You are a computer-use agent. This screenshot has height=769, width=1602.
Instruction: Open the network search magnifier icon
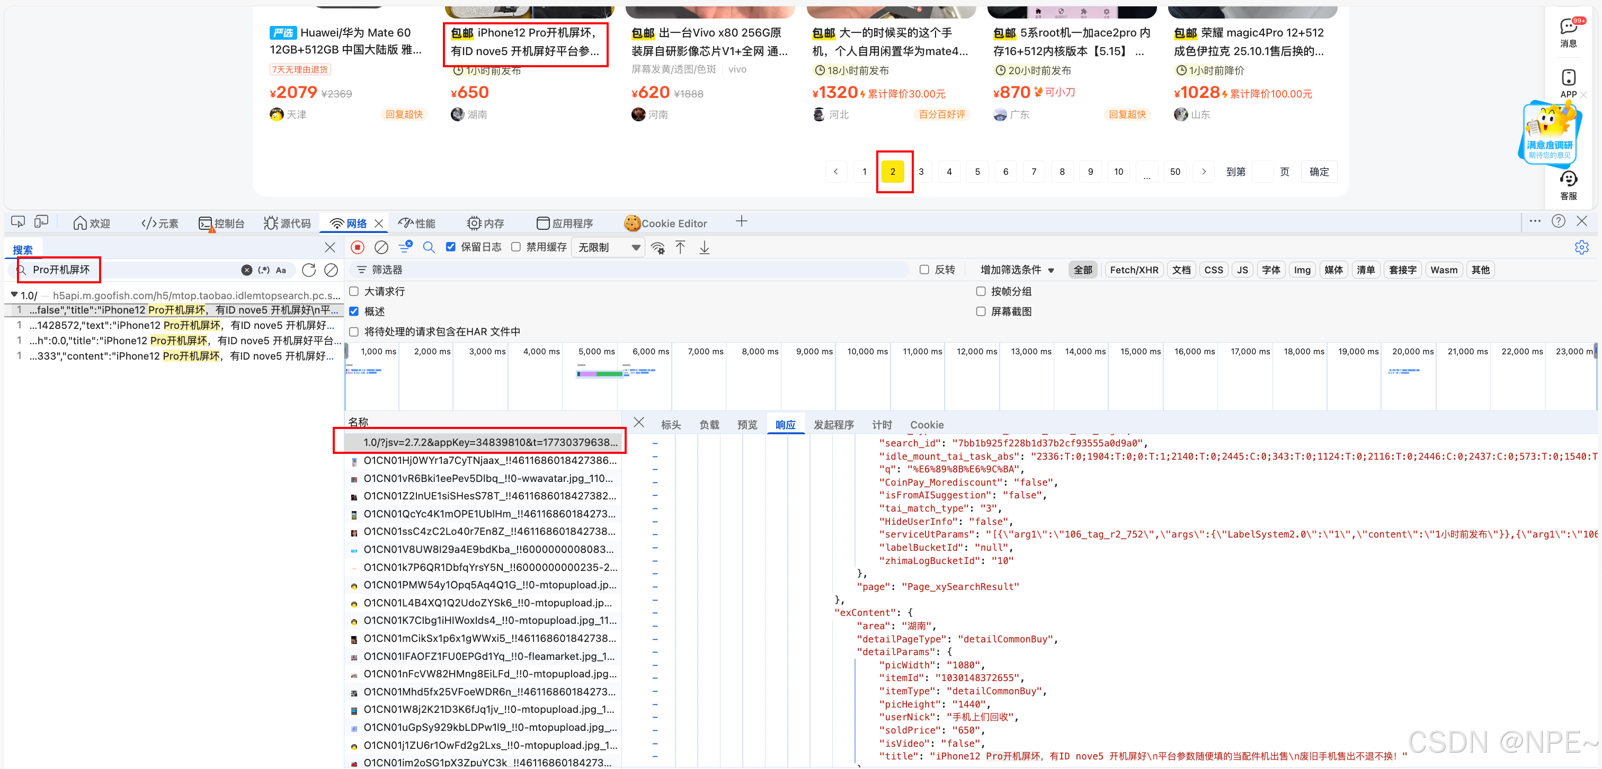(429, 247)
